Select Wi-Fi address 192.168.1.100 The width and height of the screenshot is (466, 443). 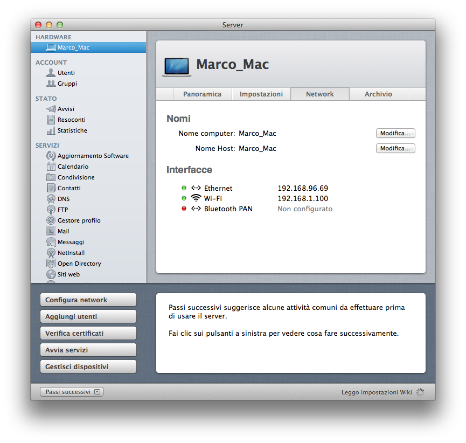[303, 198]
